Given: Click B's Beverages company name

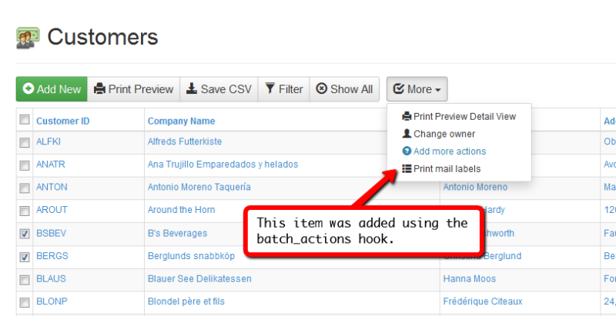Looking at the screenshot, I should [x=177, y=233].
